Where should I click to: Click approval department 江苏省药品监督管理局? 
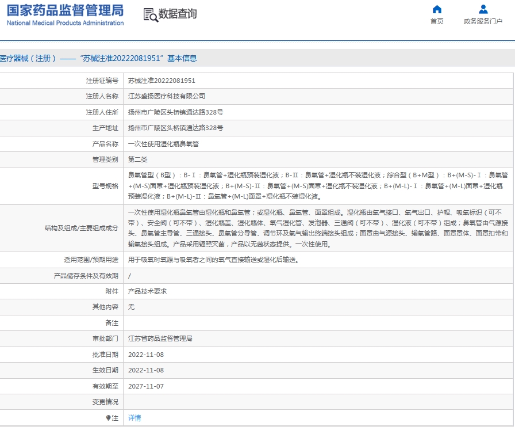click(160, 338)
